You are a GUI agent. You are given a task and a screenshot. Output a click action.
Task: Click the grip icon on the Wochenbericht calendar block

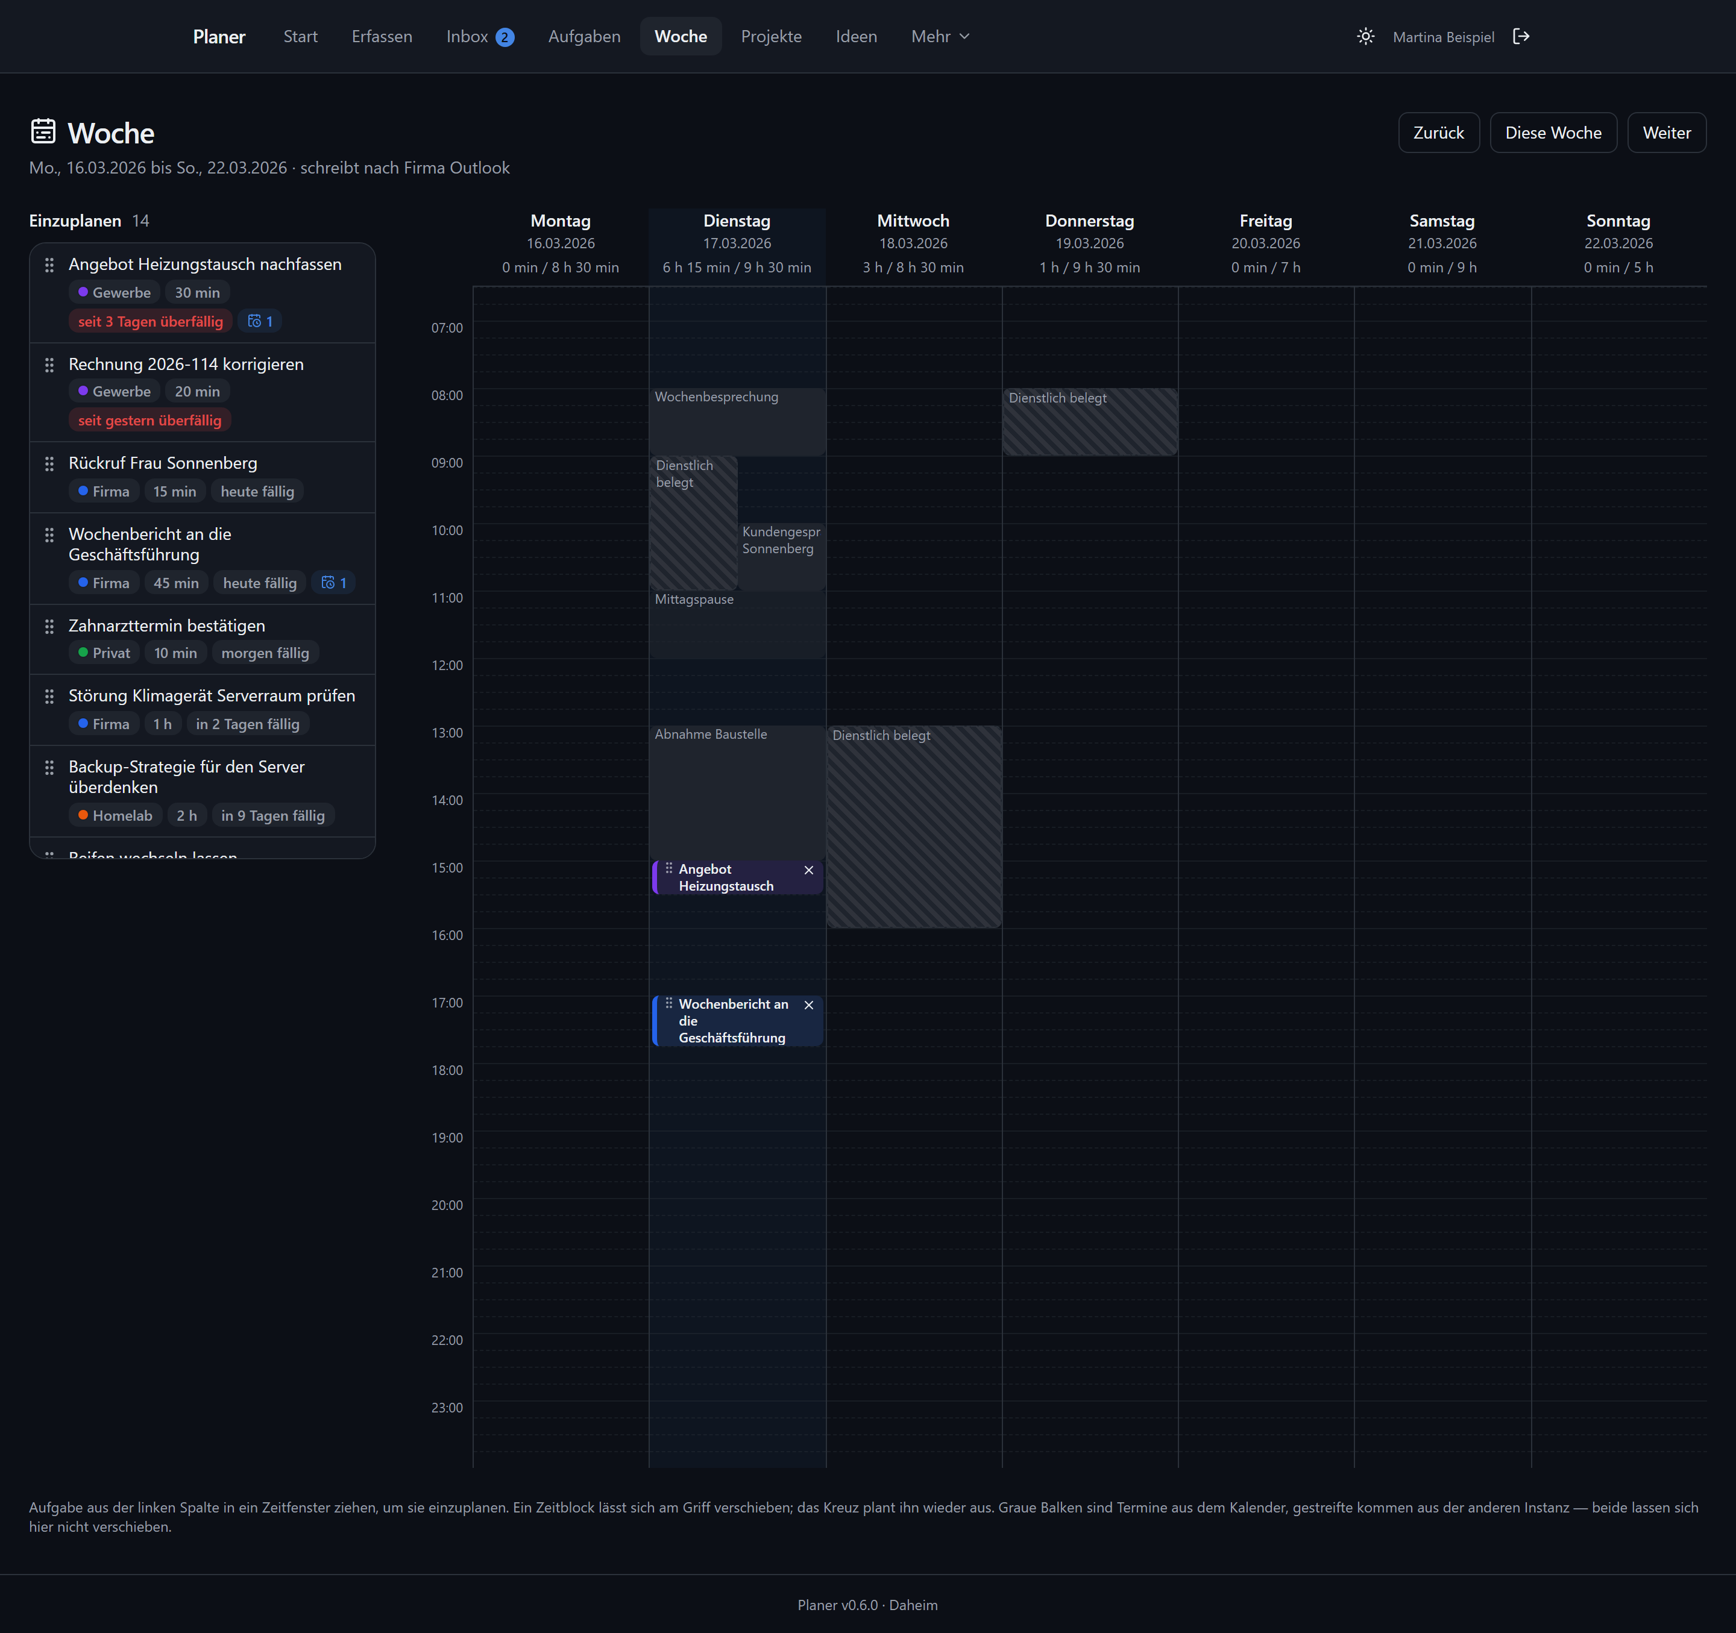[x=669, y=1004]
